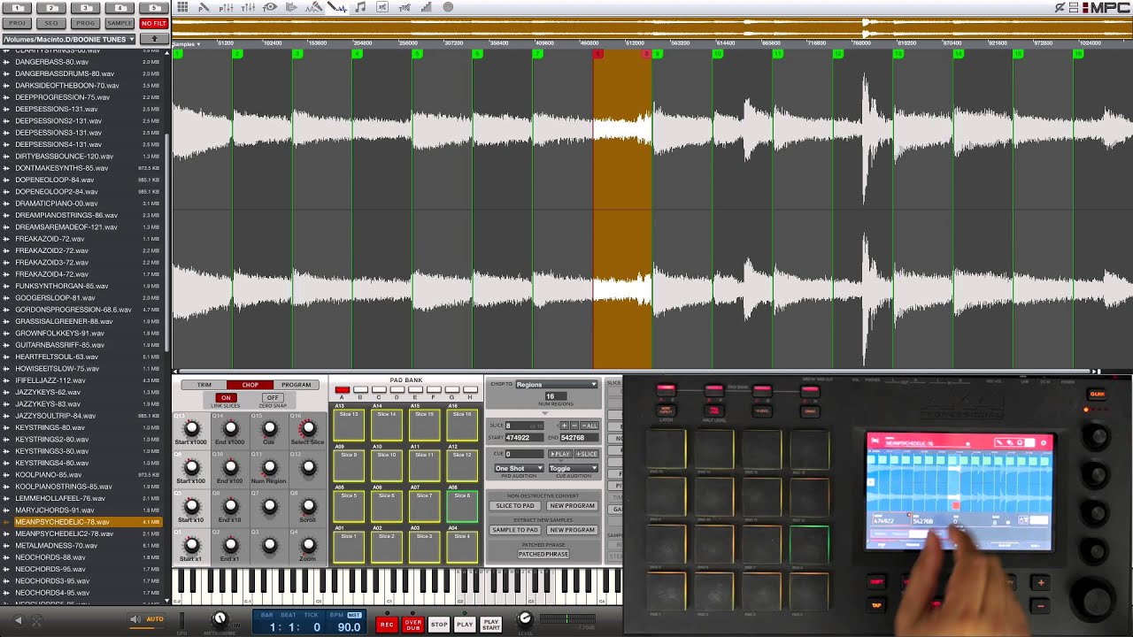Click NEW PROGRAM under Non-Destructive Convert
This screenshot has width=1133, height=637.
(x=572, y=505)
